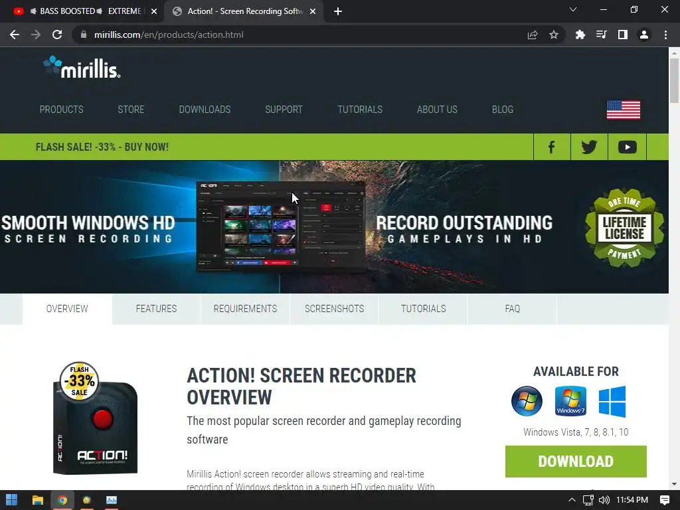
Task: Open the Windows Start button
Action: (x=12, y=500)
